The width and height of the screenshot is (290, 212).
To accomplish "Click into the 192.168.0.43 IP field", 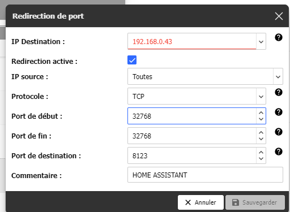I will point(192,41).
